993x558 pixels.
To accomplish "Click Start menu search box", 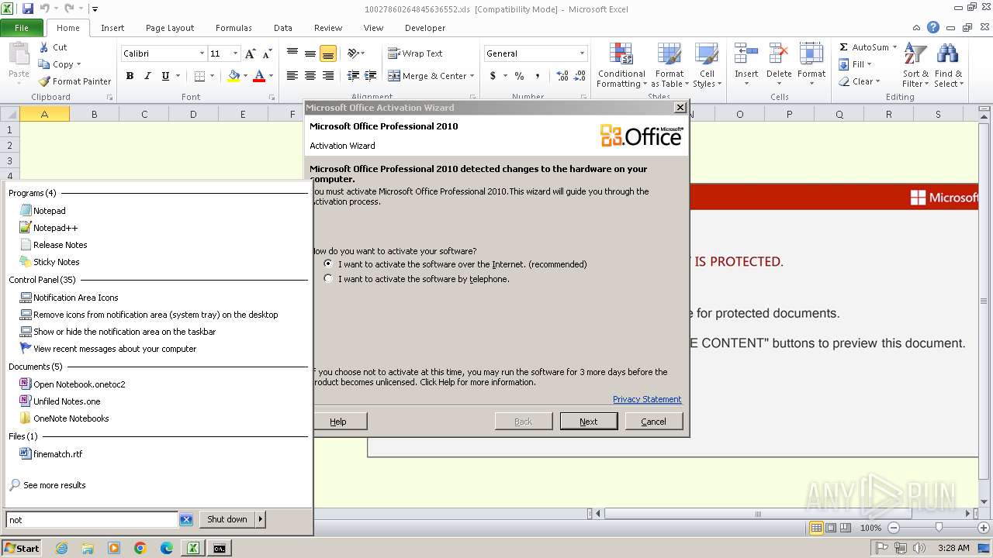I will pos(92,520).
